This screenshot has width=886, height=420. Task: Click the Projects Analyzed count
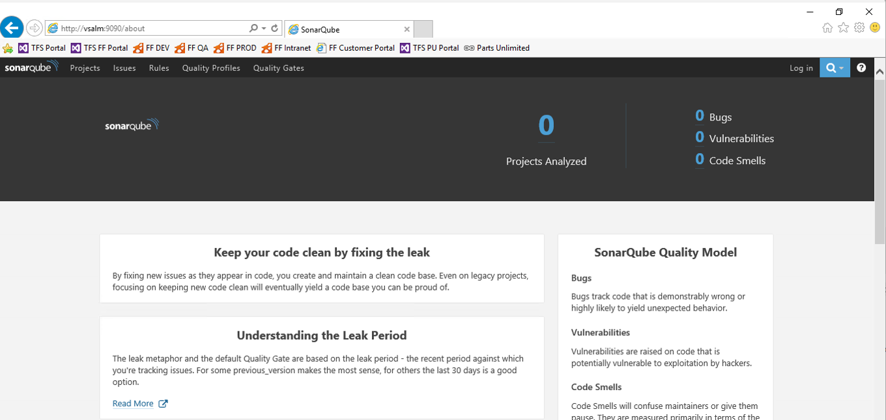tap(547, 126)
